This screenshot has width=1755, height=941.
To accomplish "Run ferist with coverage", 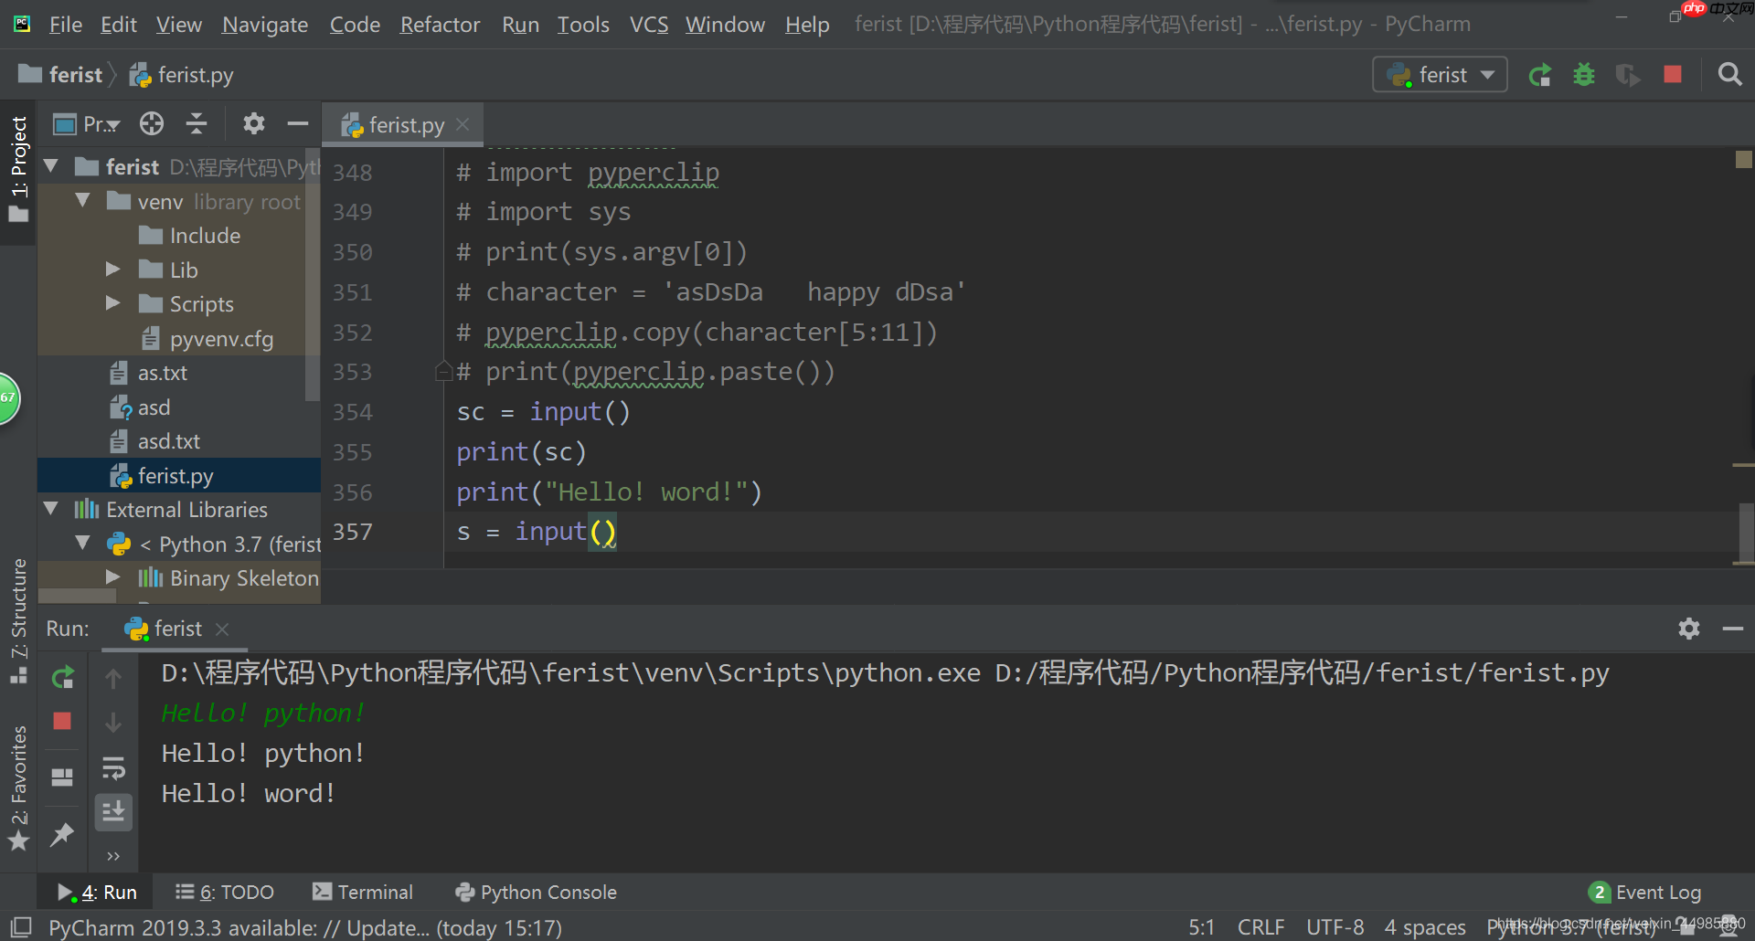I will point(1628,75).
